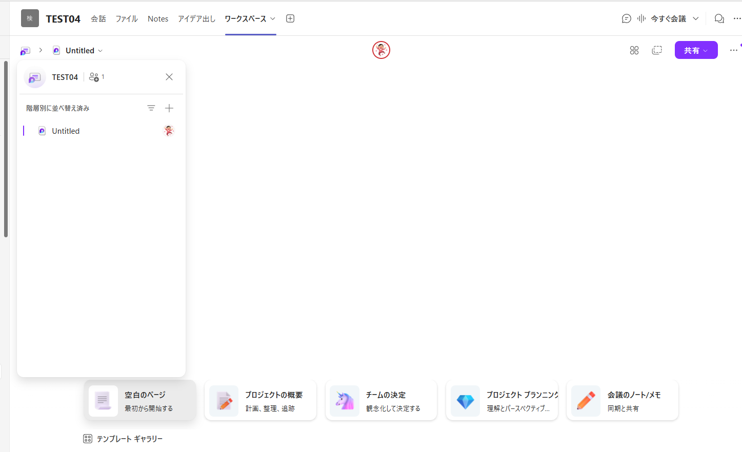Screen dimensions: 742x452
Task: Select the チームの決定 template card
Action: click(381, 401)
